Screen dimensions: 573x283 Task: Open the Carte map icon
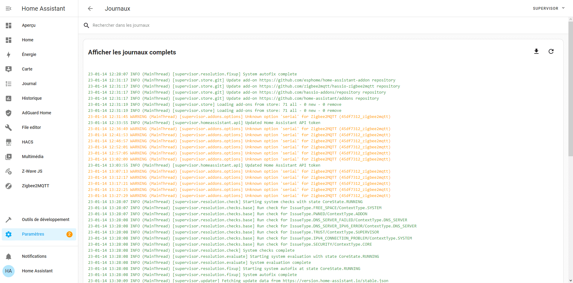9,69
